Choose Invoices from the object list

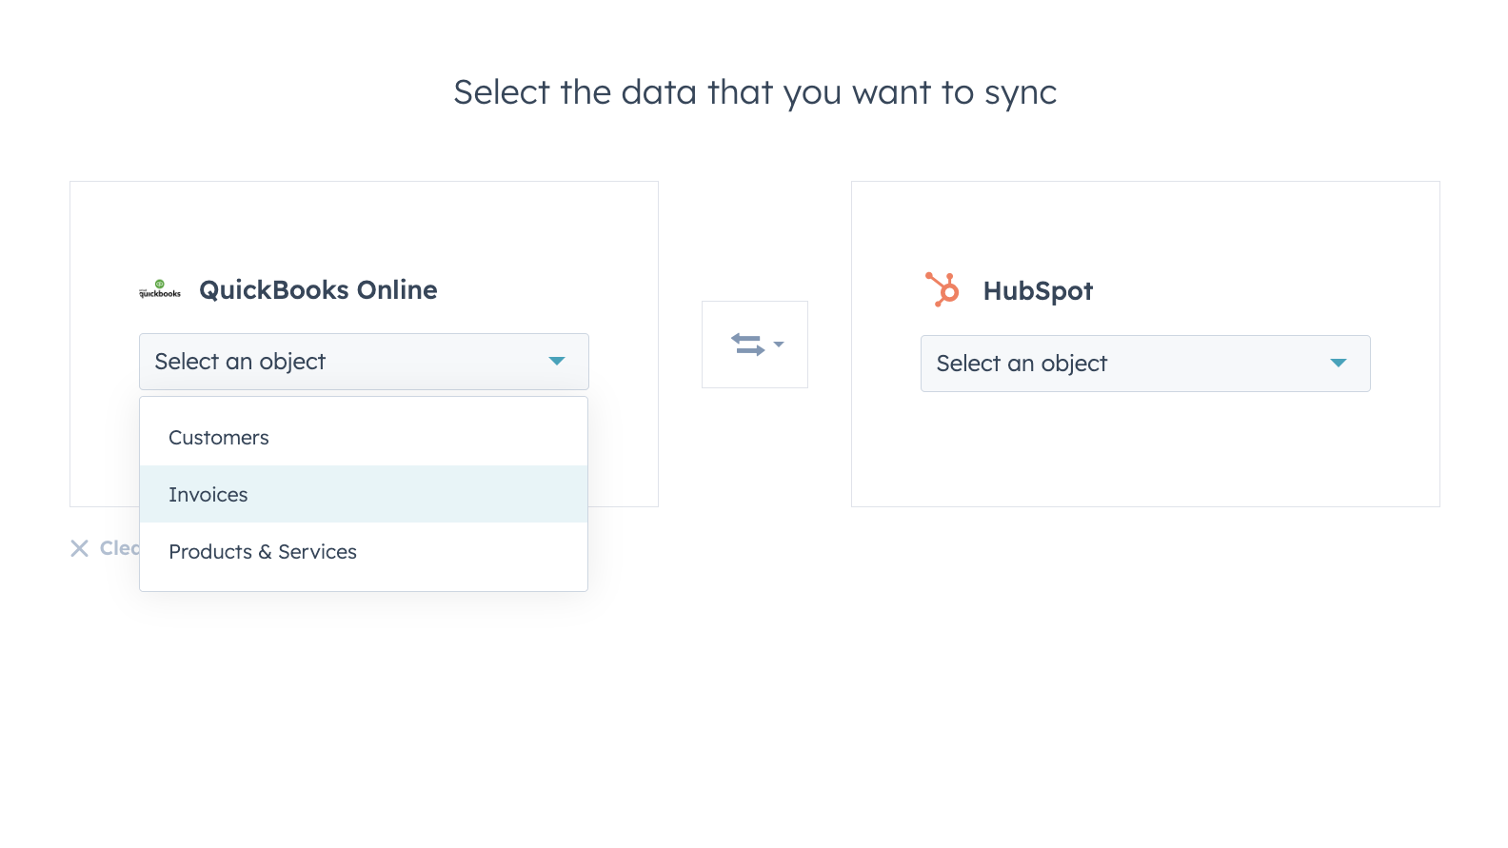click(x=364, y=495)
